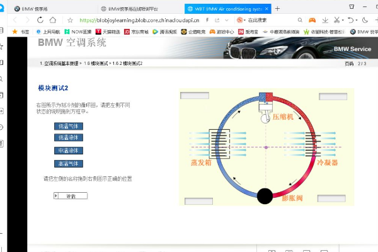The image size is (378, 252).
Task: Click the BMW Service banner text
Action: (352, 49)
